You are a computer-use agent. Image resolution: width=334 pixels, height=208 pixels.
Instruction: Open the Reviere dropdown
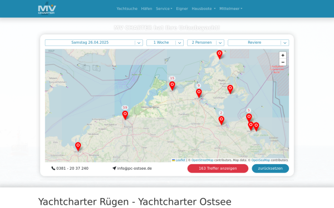(258, 43)
